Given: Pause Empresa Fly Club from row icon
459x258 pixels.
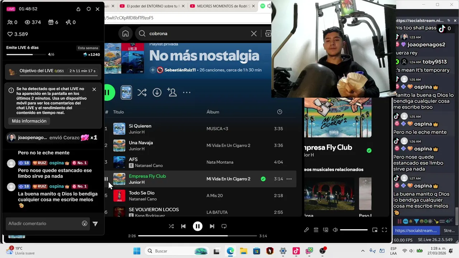Looking at the screenshot, I should click(106, 179).
